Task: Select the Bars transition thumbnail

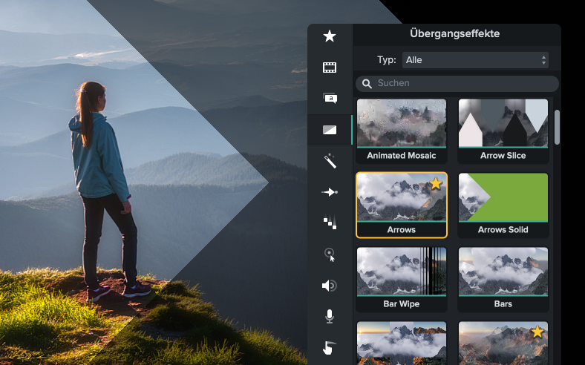Action: pyautogui.click(x=503, y=272)
